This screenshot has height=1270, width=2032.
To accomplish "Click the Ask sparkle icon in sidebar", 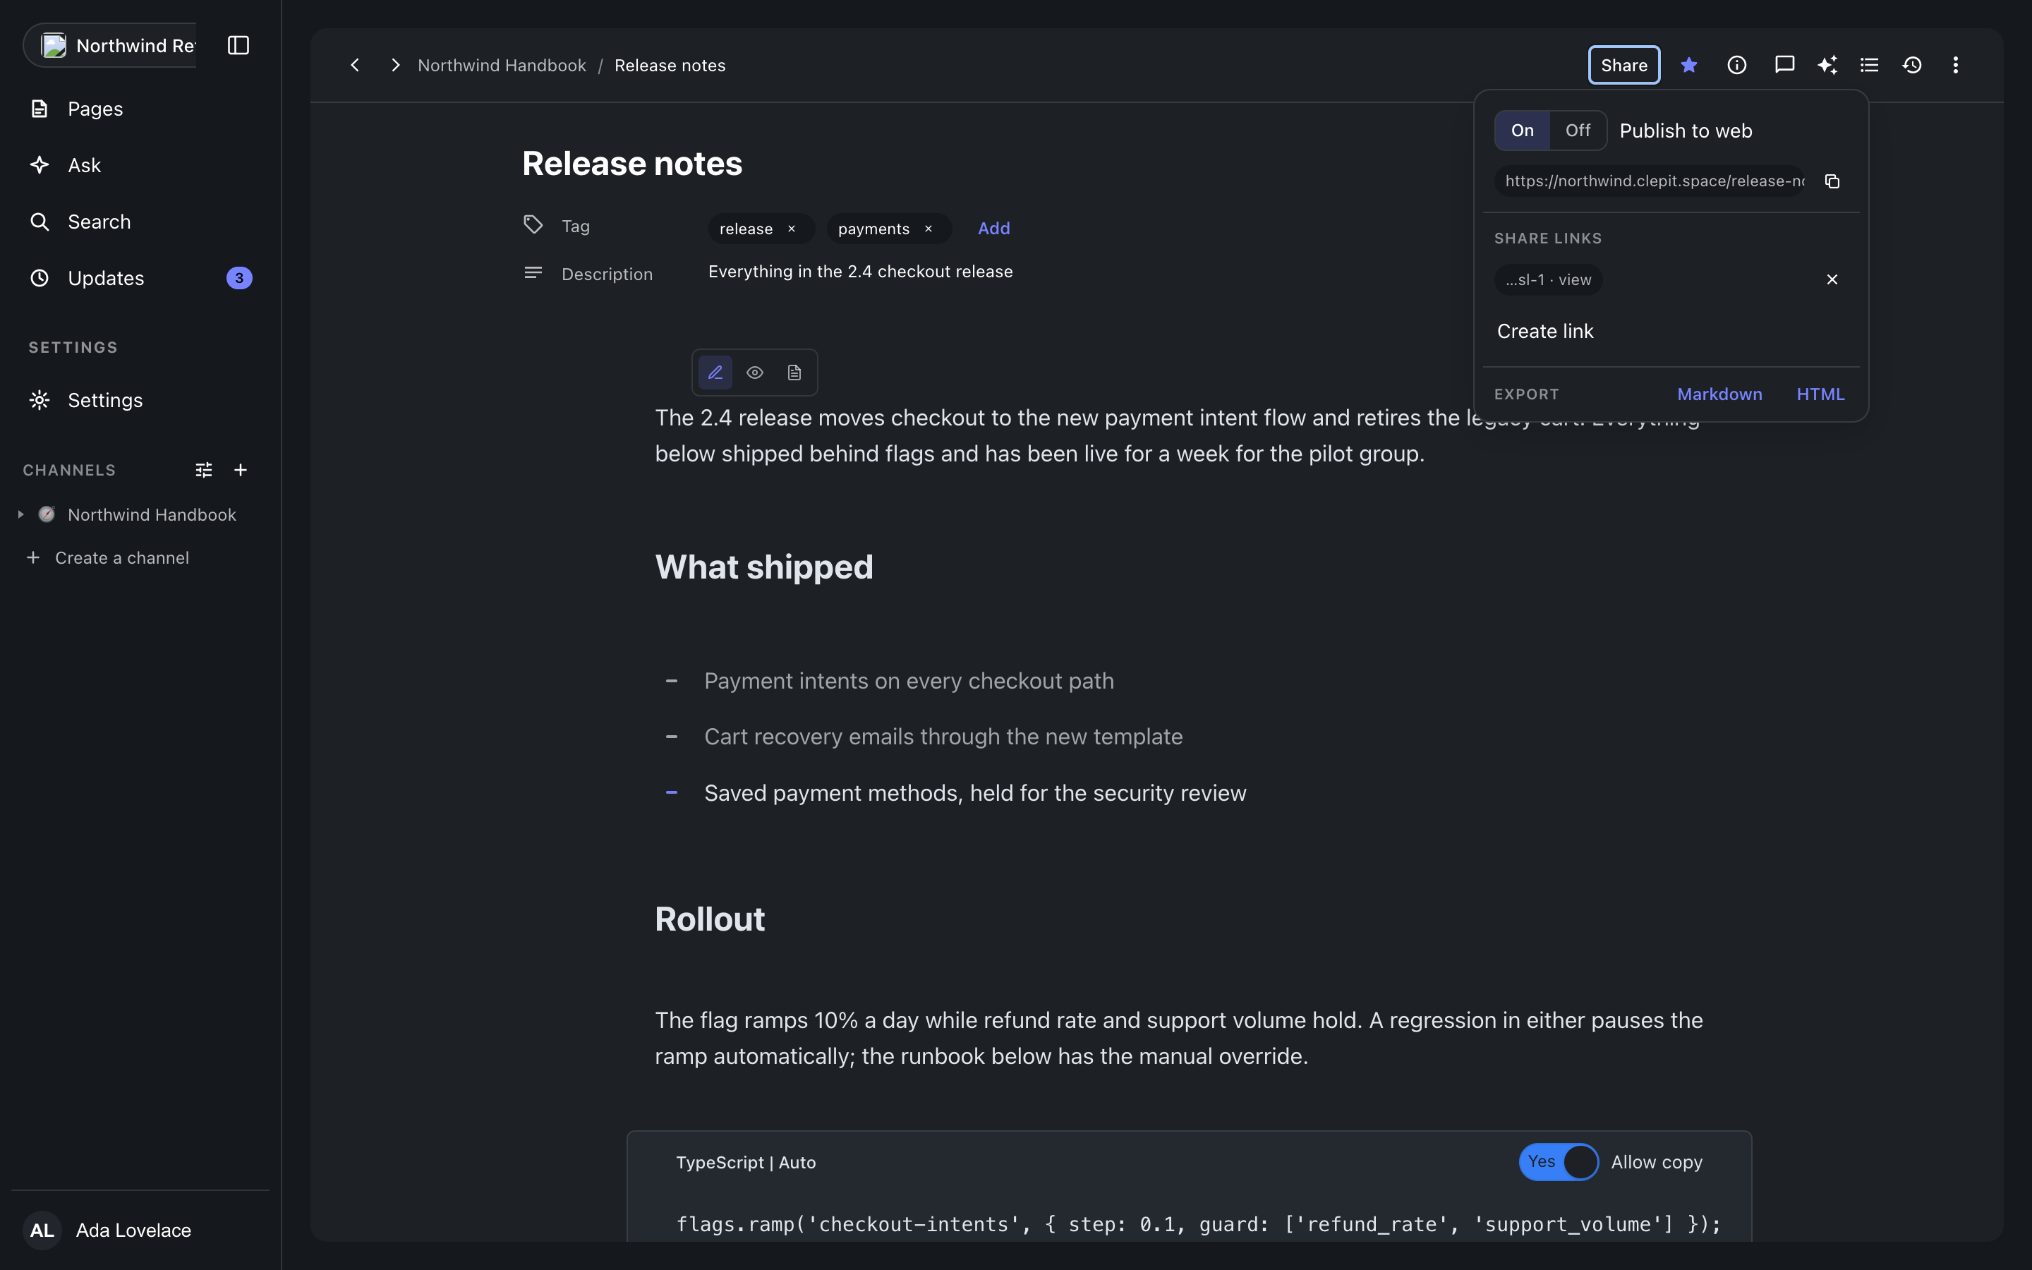I will pyautogui.click(x=40, y=166).
